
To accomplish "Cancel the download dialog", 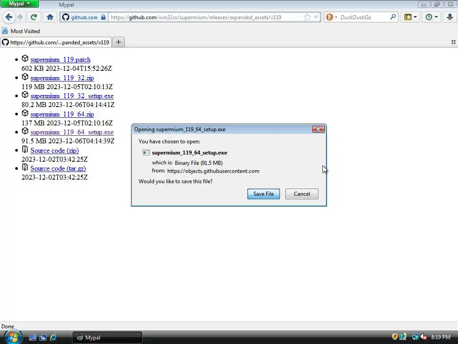I will point(302,194).
